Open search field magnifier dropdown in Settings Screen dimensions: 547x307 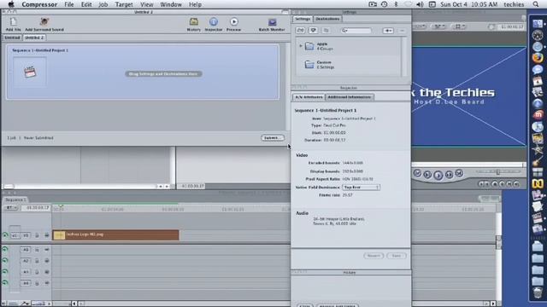[x=344, y=31]
